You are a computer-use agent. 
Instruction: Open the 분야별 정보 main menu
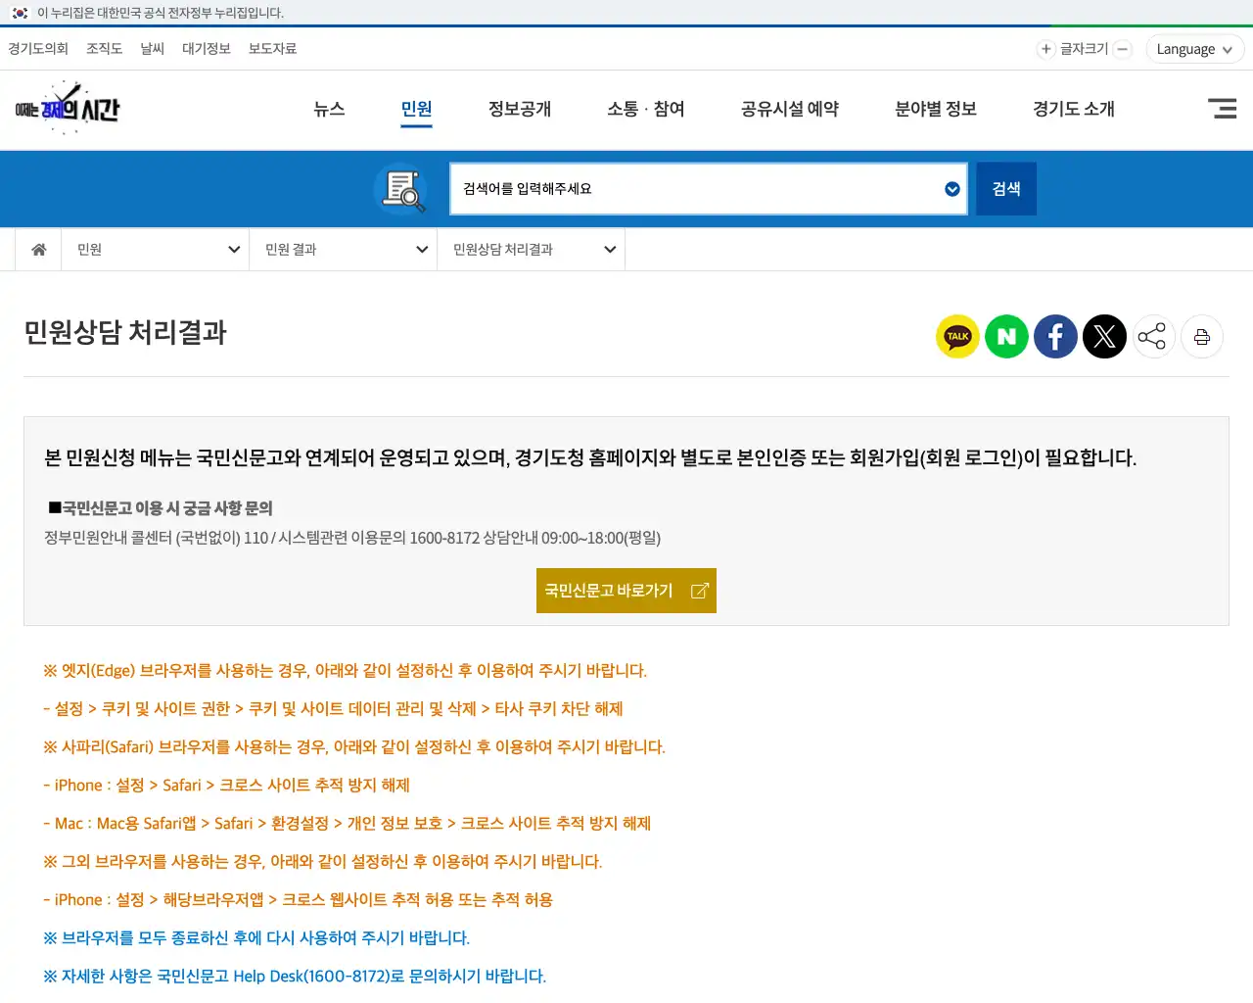click(936, 109)
